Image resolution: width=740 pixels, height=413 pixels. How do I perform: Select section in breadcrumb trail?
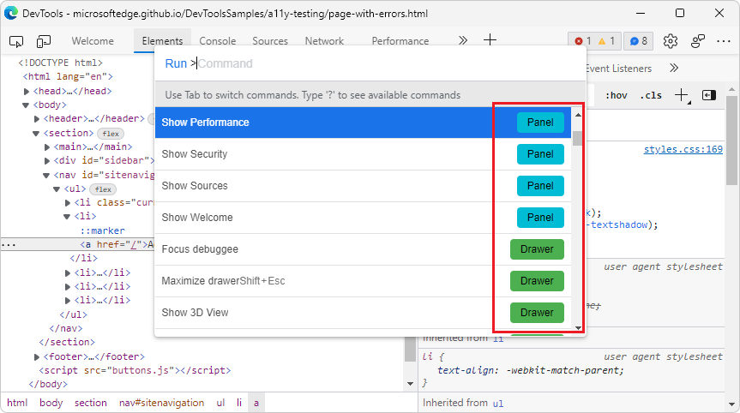tap(91, 403)
